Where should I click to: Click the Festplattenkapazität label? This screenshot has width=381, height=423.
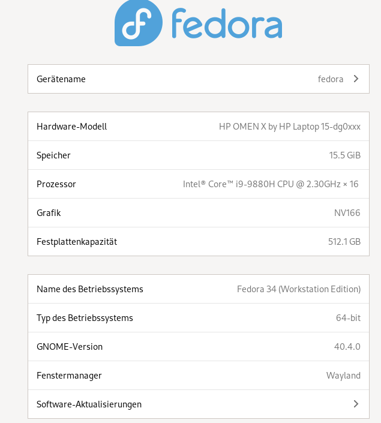pos(77,242)
